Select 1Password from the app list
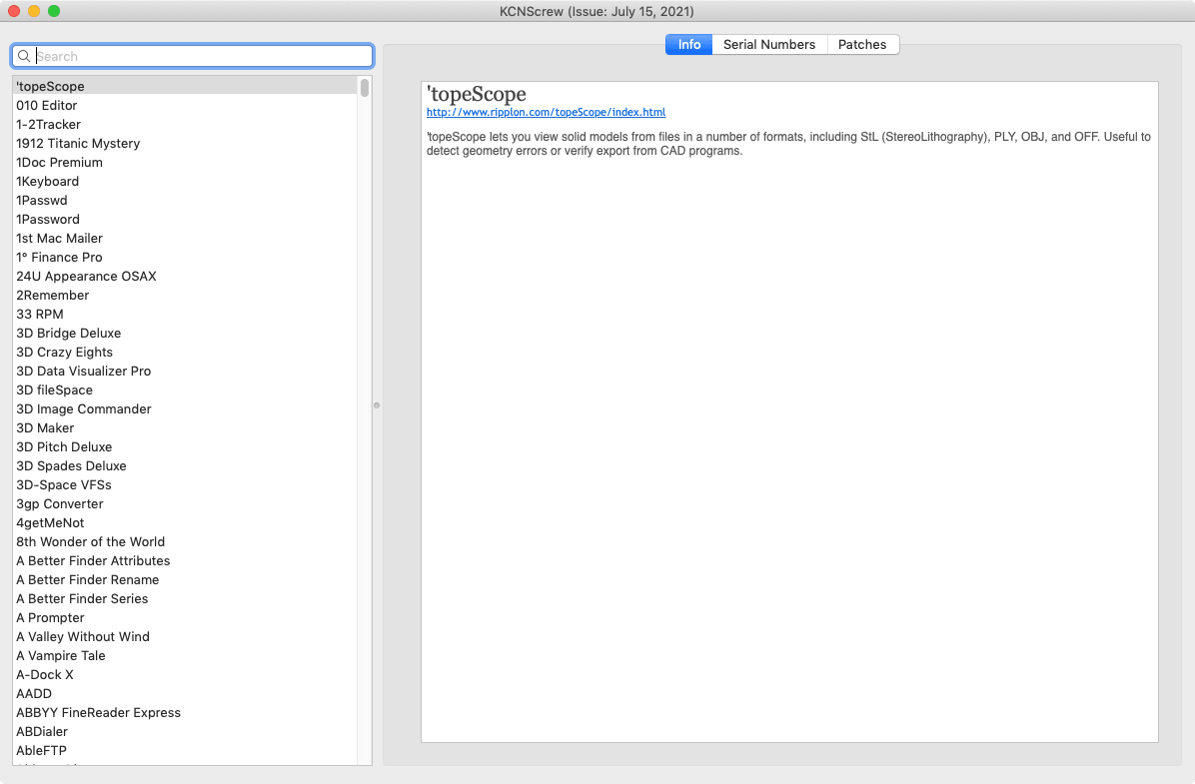Viewport: 1195px width, 784px height. click(48, 219)
